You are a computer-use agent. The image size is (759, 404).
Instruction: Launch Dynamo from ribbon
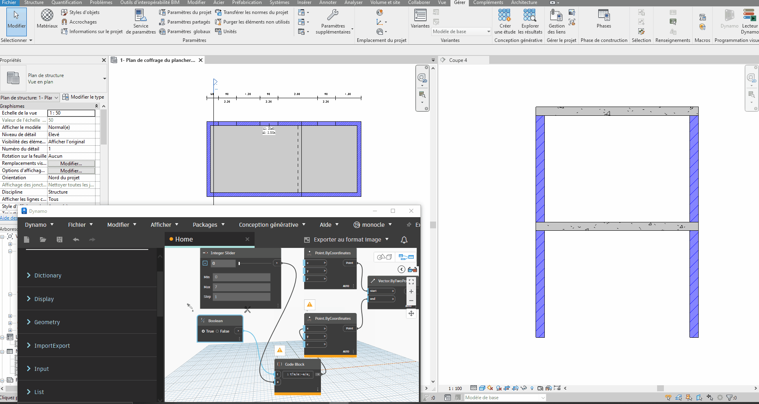pos(729,19)
